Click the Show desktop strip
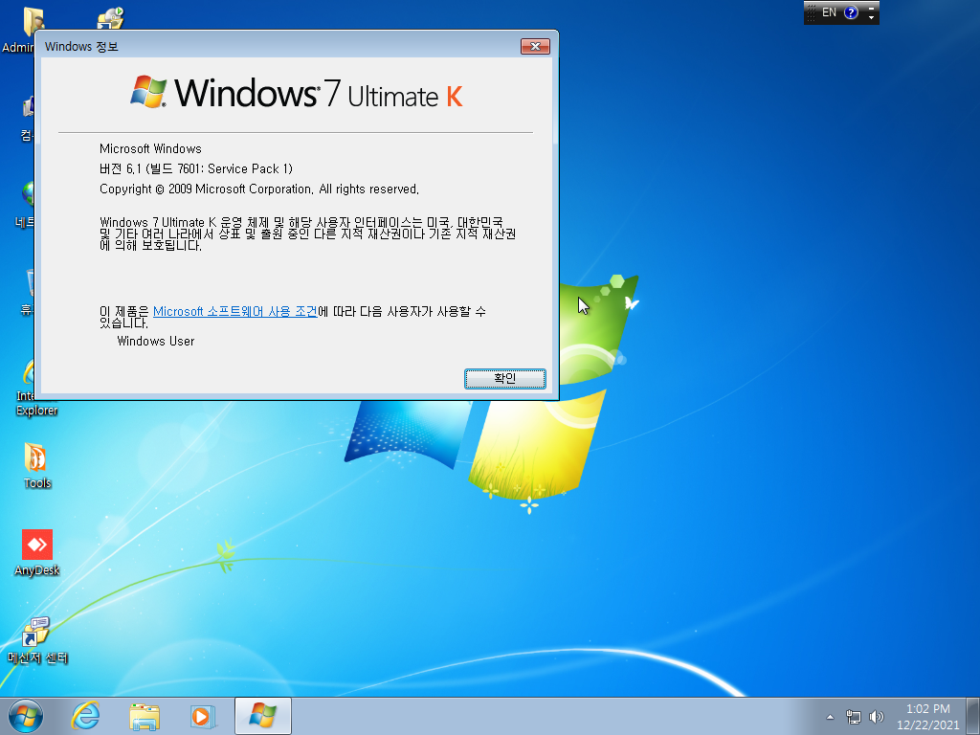The width and height of the screenshot is (980, 735). coord(973,716)
